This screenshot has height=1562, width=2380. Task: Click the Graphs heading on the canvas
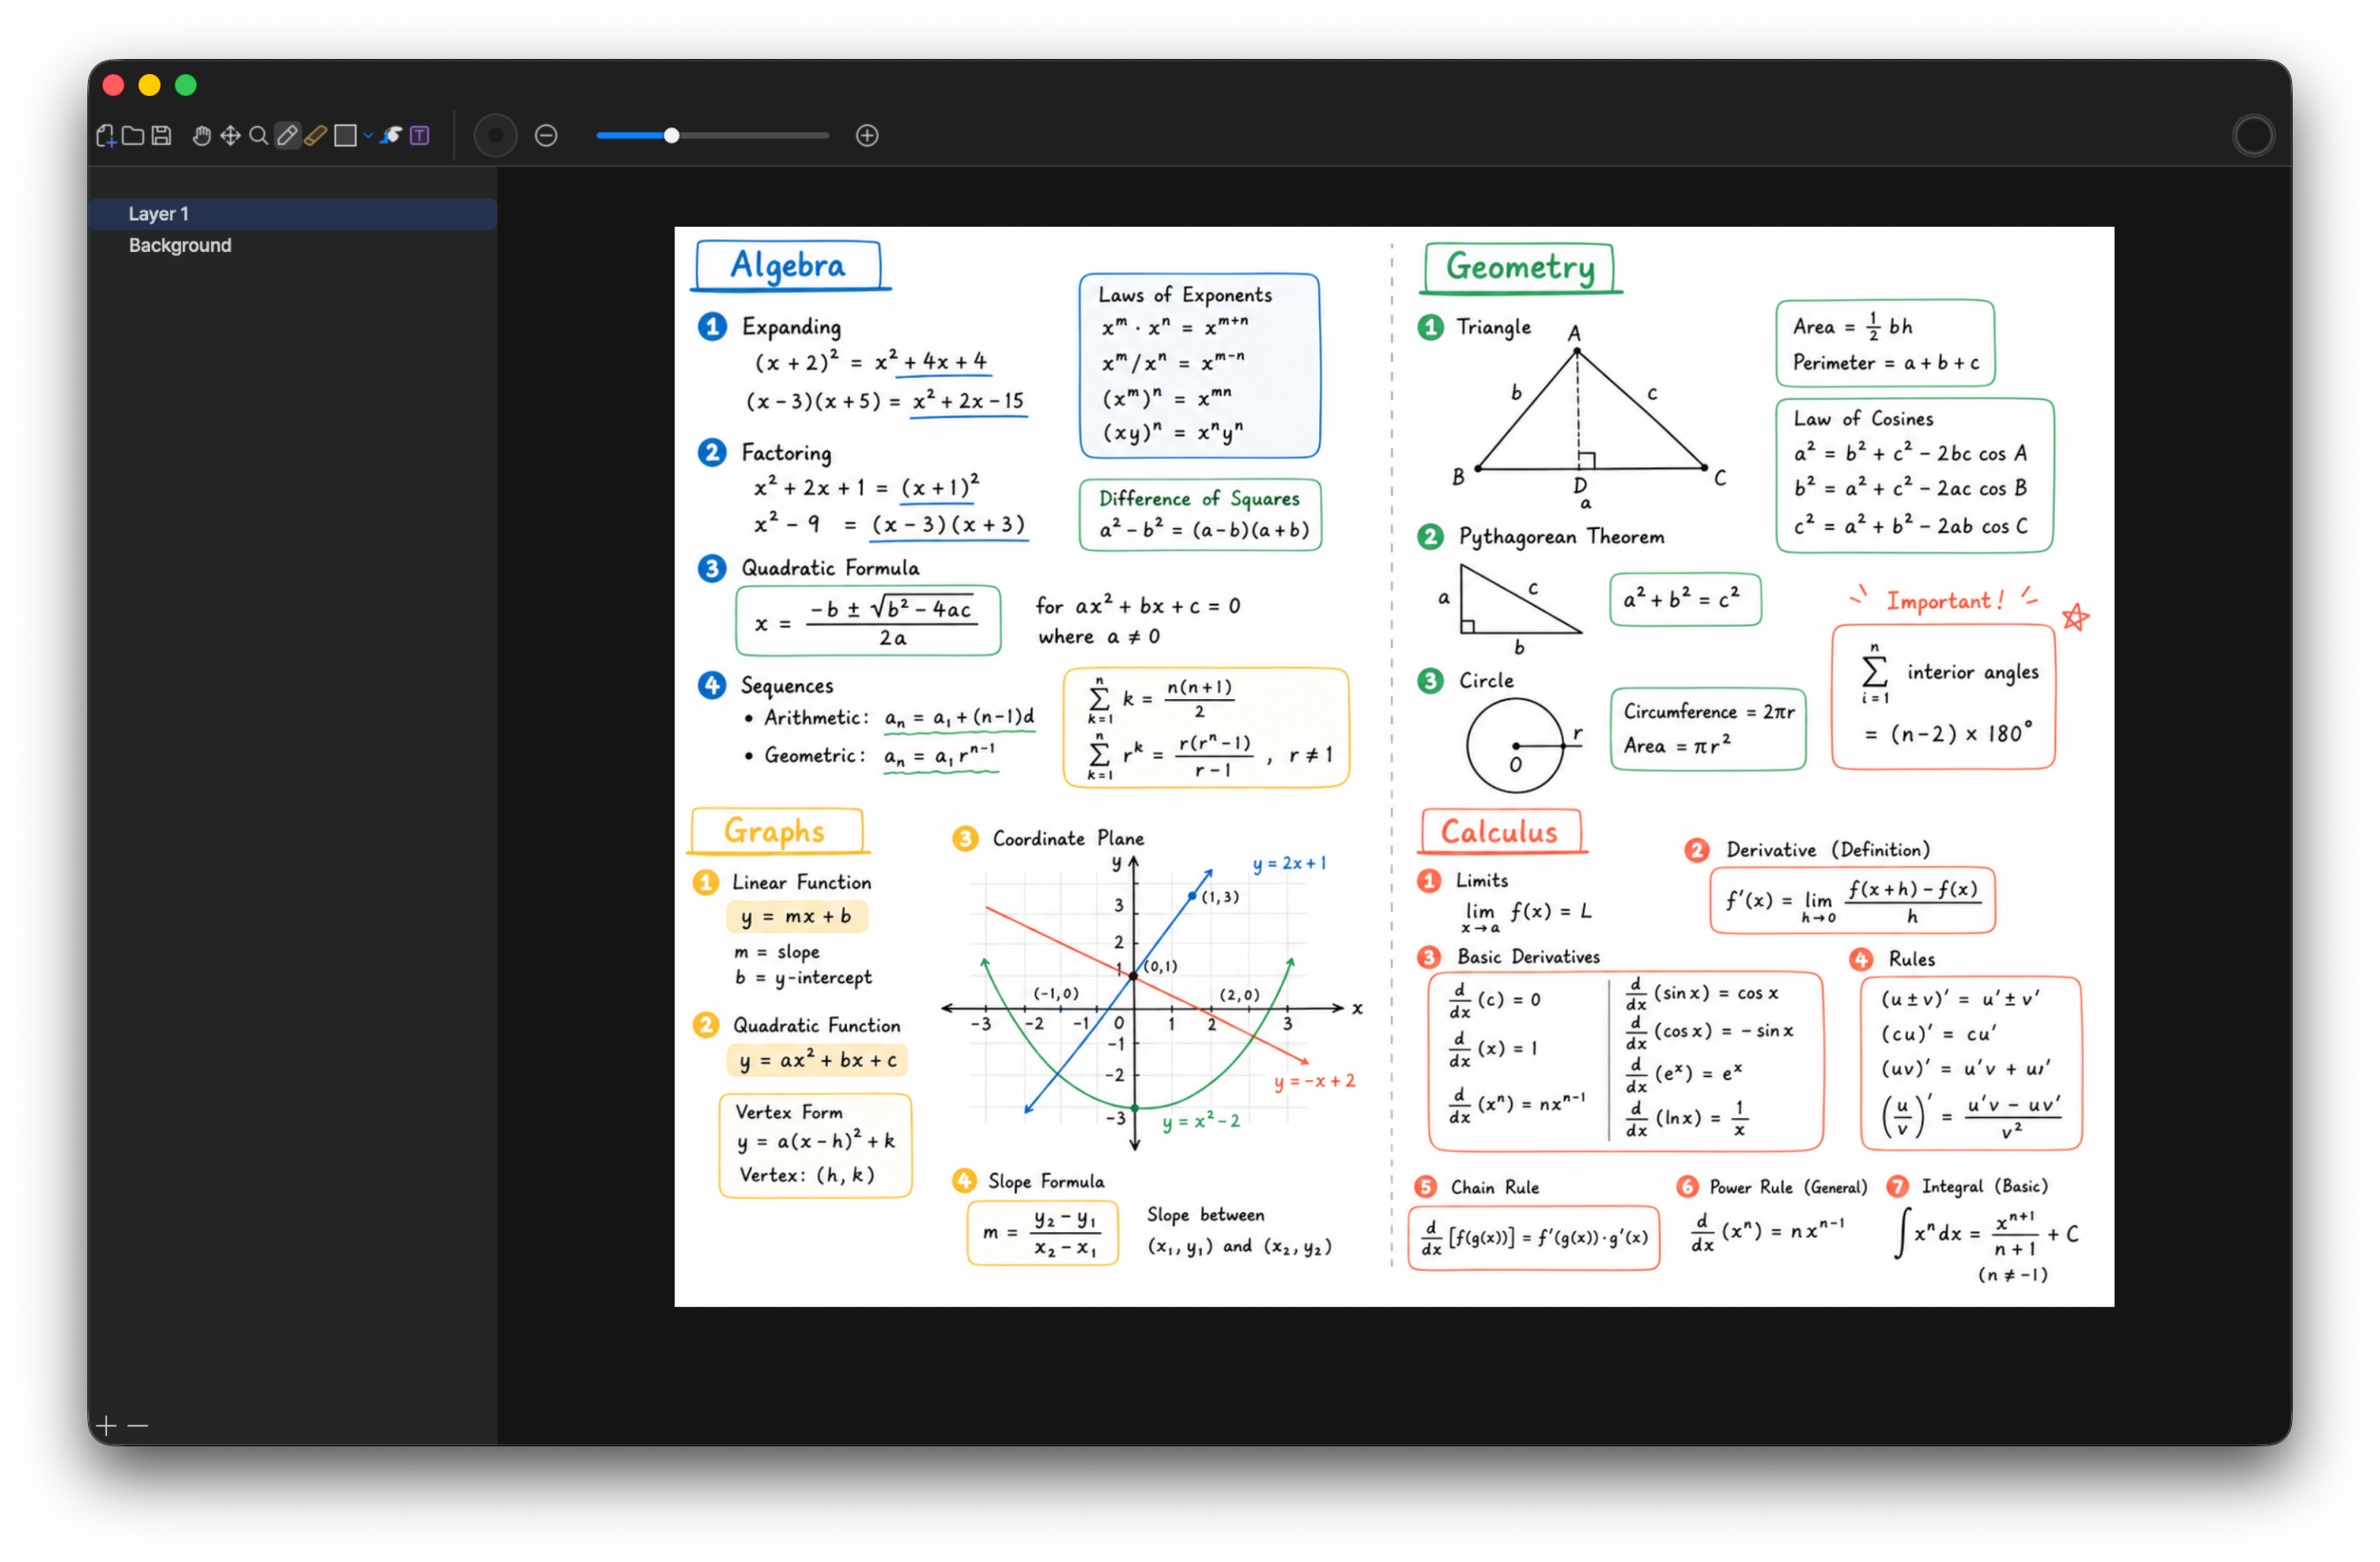point(775,831)
